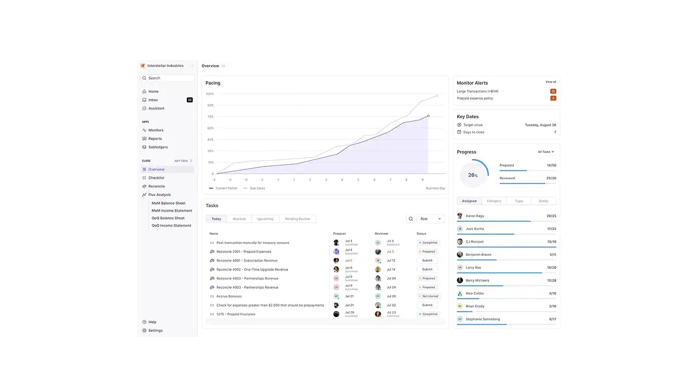Select the Type tab in Progress
The image size is (692, 389).
[519, 201]
